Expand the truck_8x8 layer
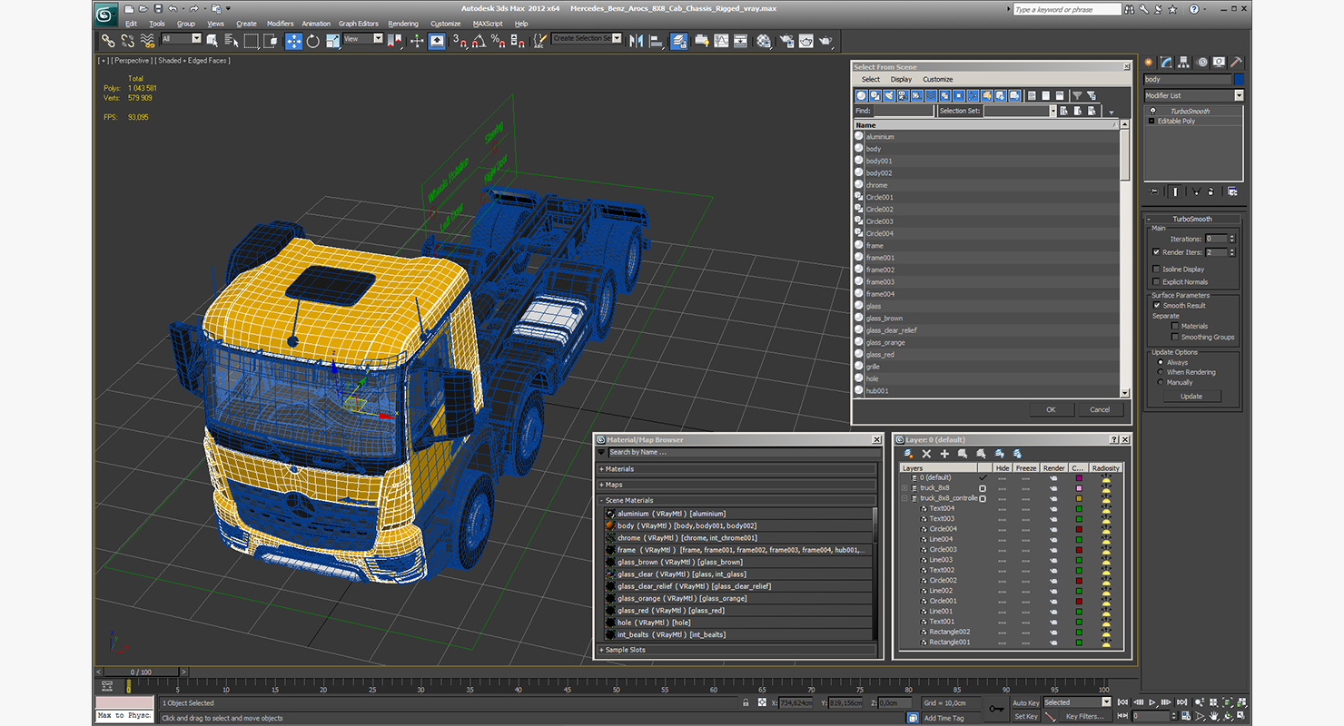The width and height of the screenshot is (1344, 726). click(x=904, y=488)
